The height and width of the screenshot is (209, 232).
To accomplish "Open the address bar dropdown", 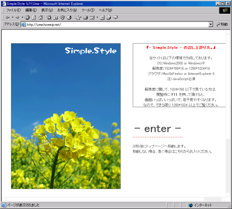I will [x=211, y=24].
